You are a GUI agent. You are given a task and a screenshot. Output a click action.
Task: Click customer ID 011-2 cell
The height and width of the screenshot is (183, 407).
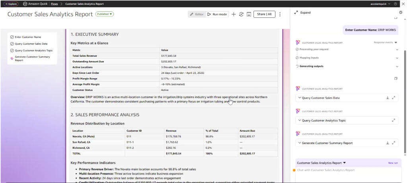coord(144,148)
